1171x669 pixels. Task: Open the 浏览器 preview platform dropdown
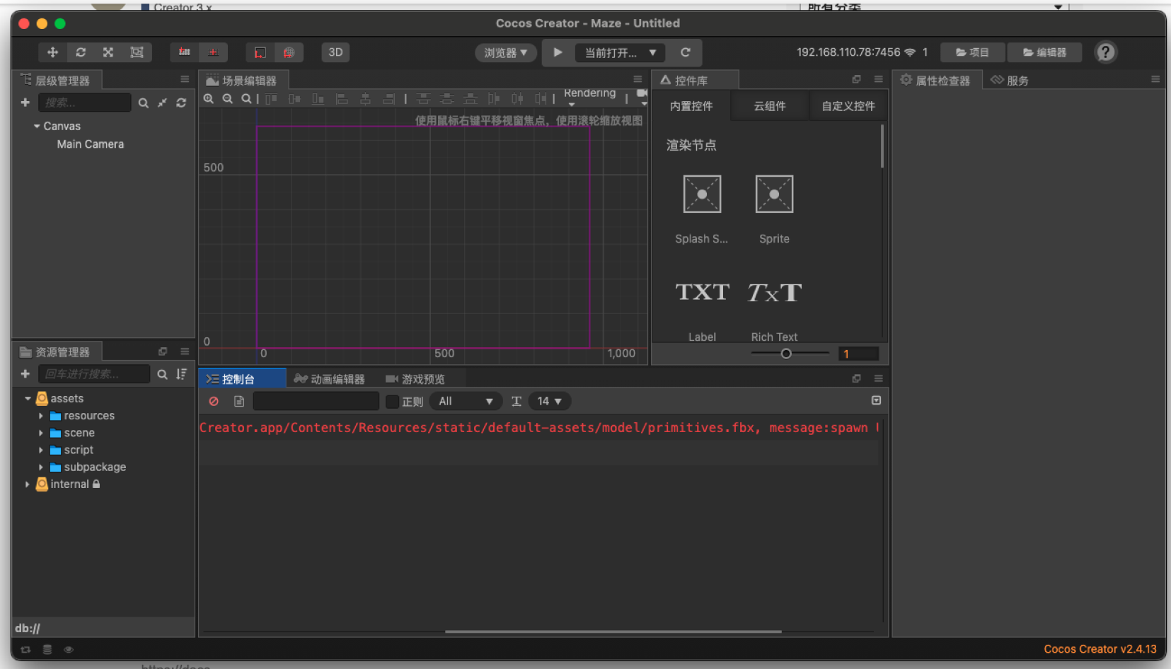[506, 52]
